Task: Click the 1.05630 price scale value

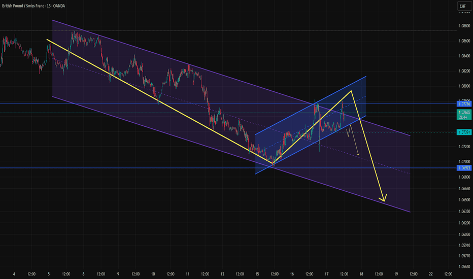Action: (464, 267)
